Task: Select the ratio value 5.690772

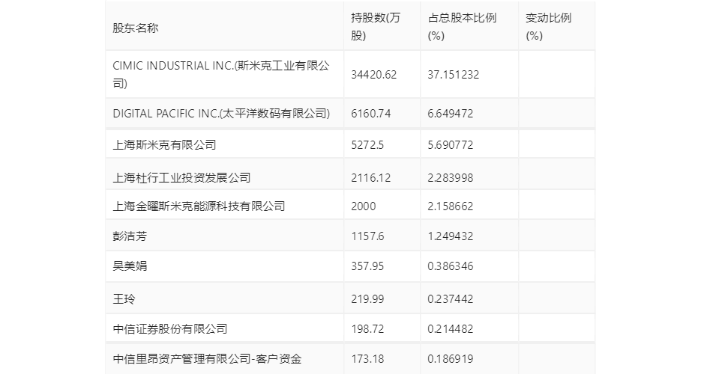Action: (450, 145)
